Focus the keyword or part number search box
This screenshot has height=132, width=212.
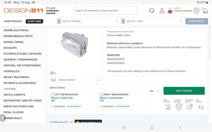106,11
